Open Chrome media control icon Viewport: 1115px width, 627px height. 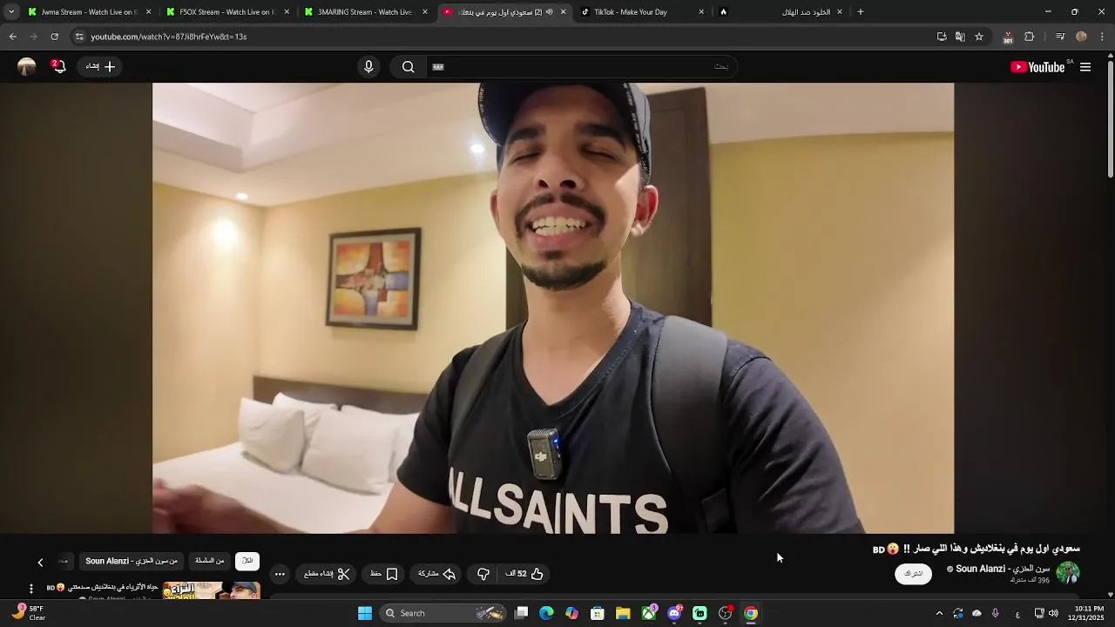click(1060, 37)
